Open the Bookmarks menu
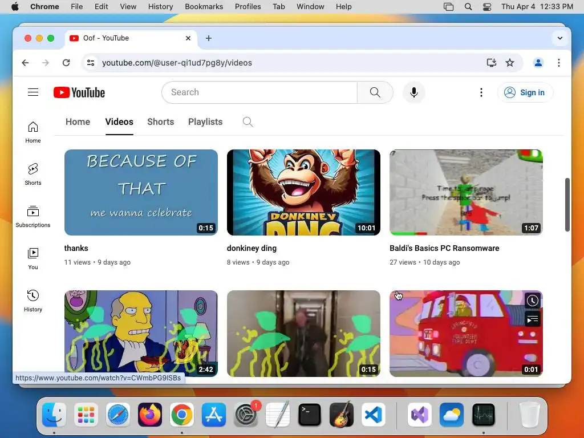The image size is (584, 438). tap(204, 7)
